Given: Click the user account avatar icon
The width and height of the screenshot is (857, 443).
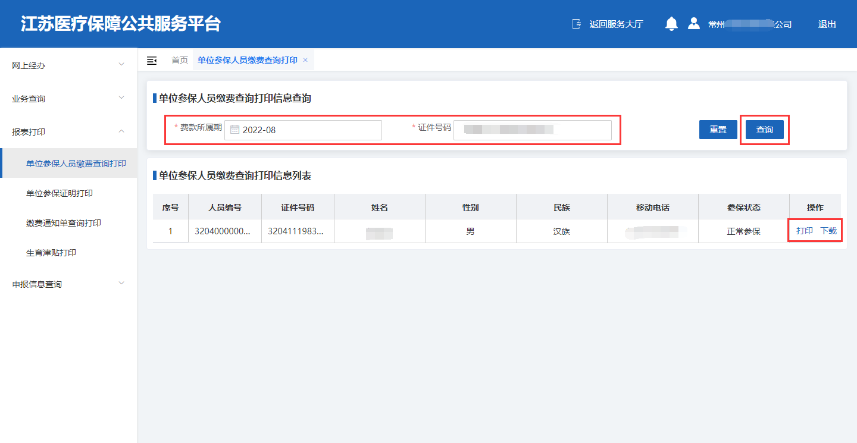Looking at the screenshot, I should (x=693, y=24).
